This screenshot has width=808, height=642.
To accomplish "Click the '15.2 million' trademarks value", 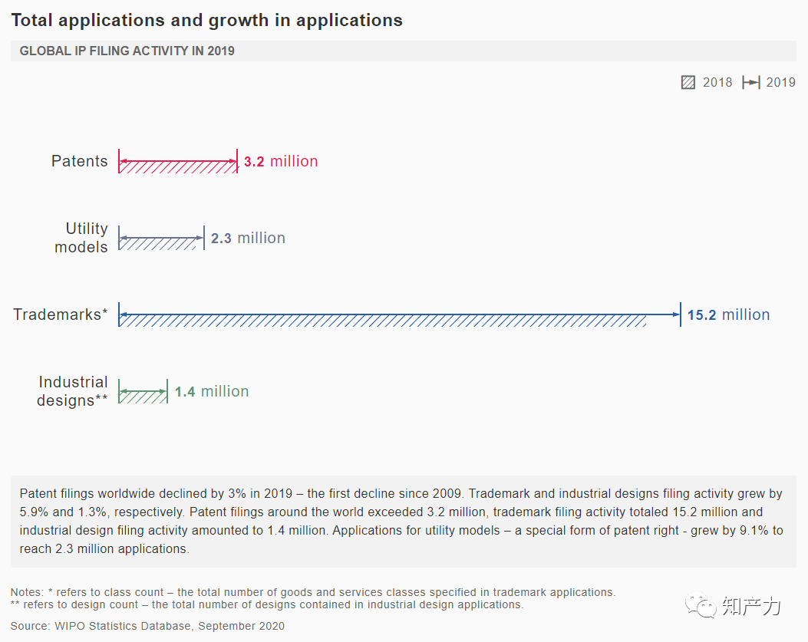I will coord(729,314).
